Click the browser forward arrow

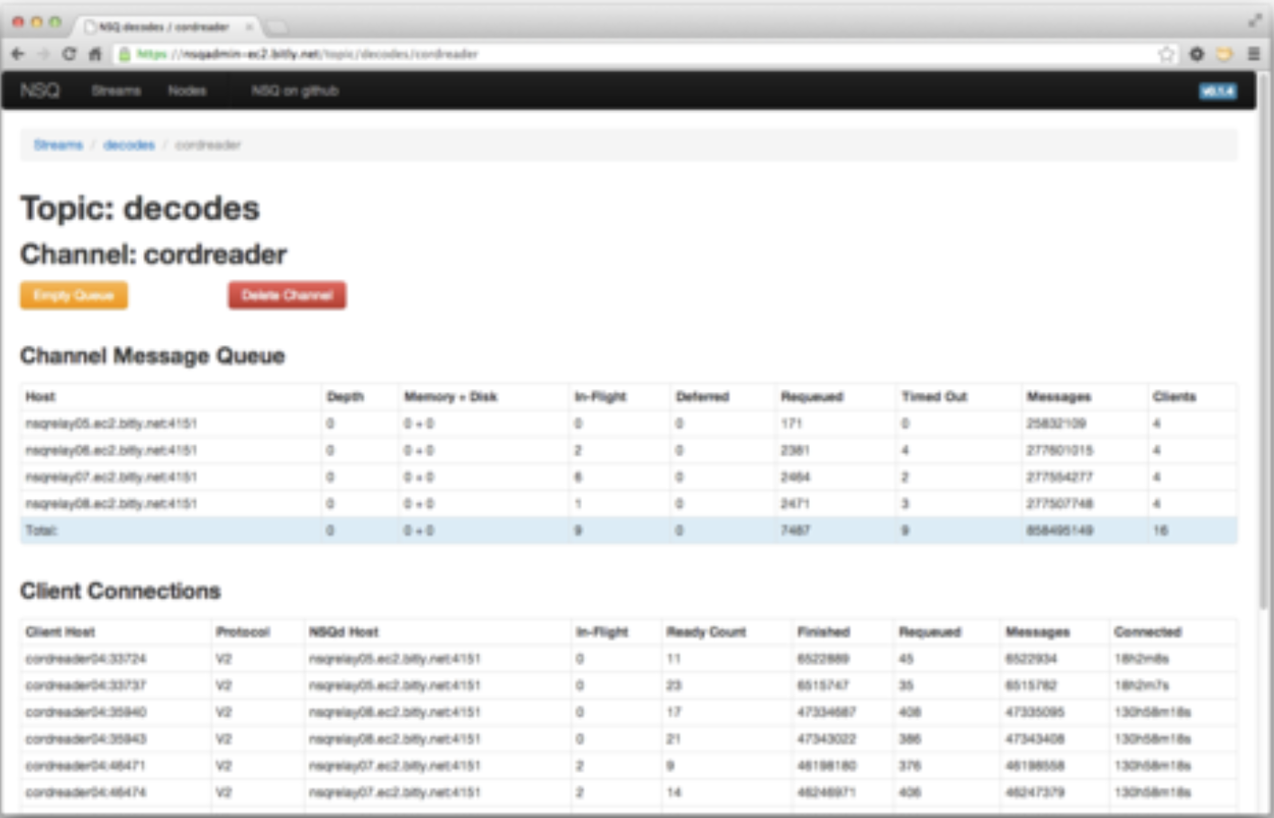point(42,54)
